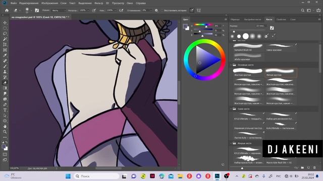Switch to the Properties tab
This screenshot has height=181, width=323.
pyautogui.click(x=281, y=20)
